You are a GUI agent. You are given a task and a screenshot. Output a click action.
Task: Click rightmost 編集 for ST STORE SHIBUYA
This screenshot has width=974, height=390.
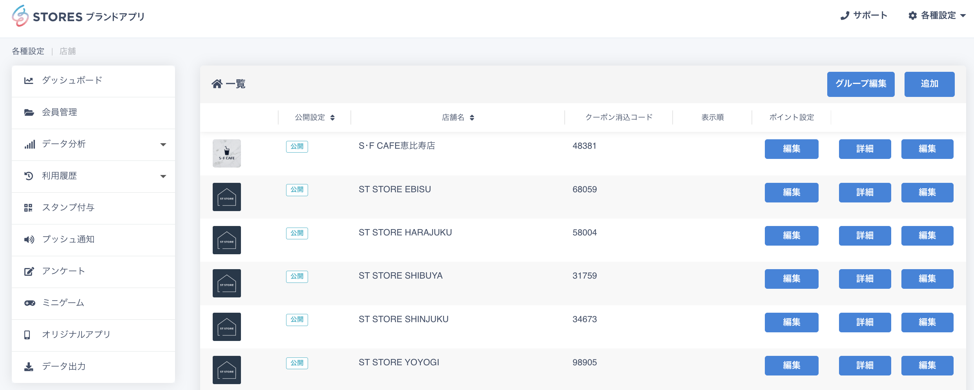click(927, 279)
